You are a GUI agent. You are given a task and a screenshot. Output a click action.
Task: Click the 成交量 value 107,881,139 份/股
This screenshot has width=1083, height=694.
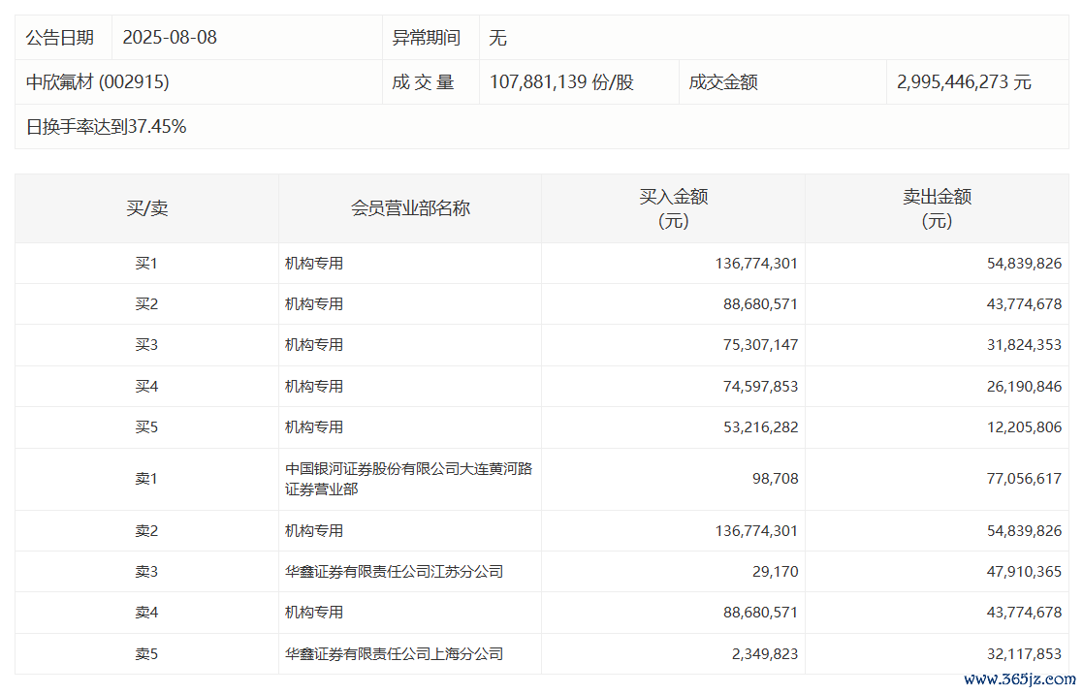click(561, 82)
